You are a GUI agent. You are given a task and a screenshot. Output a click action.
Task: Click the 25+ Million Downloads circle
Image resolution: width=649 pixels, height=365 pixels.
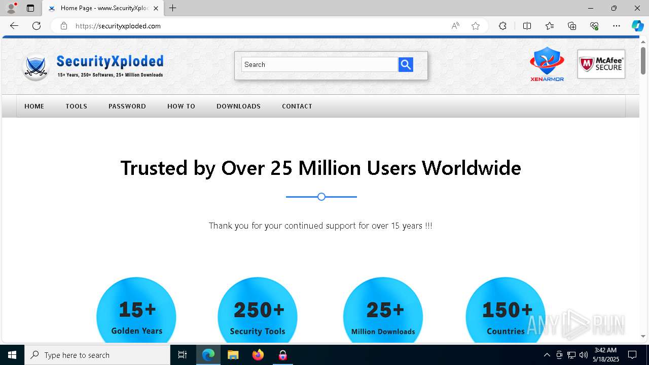click(x=383, y=310)
